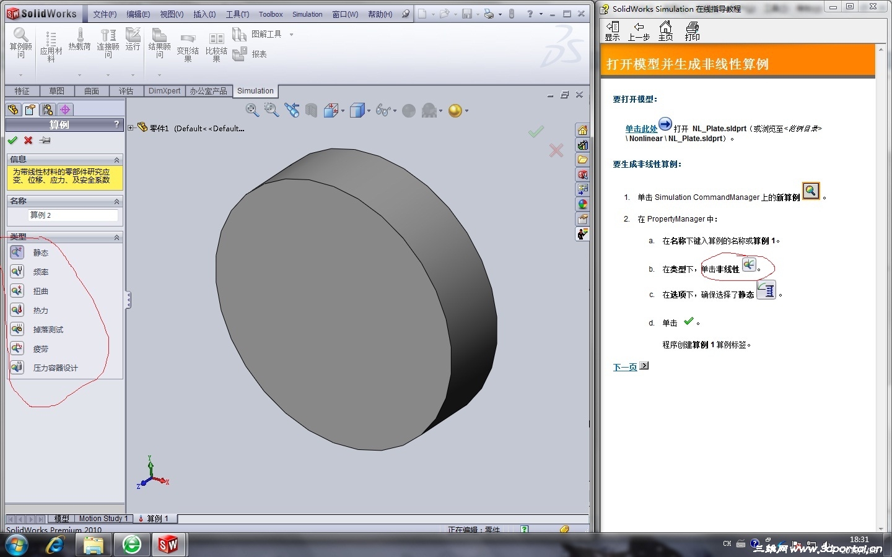Click the Edit Appearance color ball icon
Viewport: 892px width, 557px height.
point(455,110)
